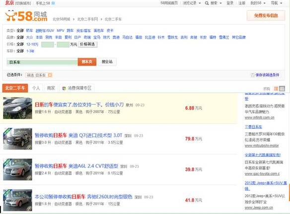Expand the 浏览记录 dropdown arrow
290x214 pixels.
(x=200, y=3)
